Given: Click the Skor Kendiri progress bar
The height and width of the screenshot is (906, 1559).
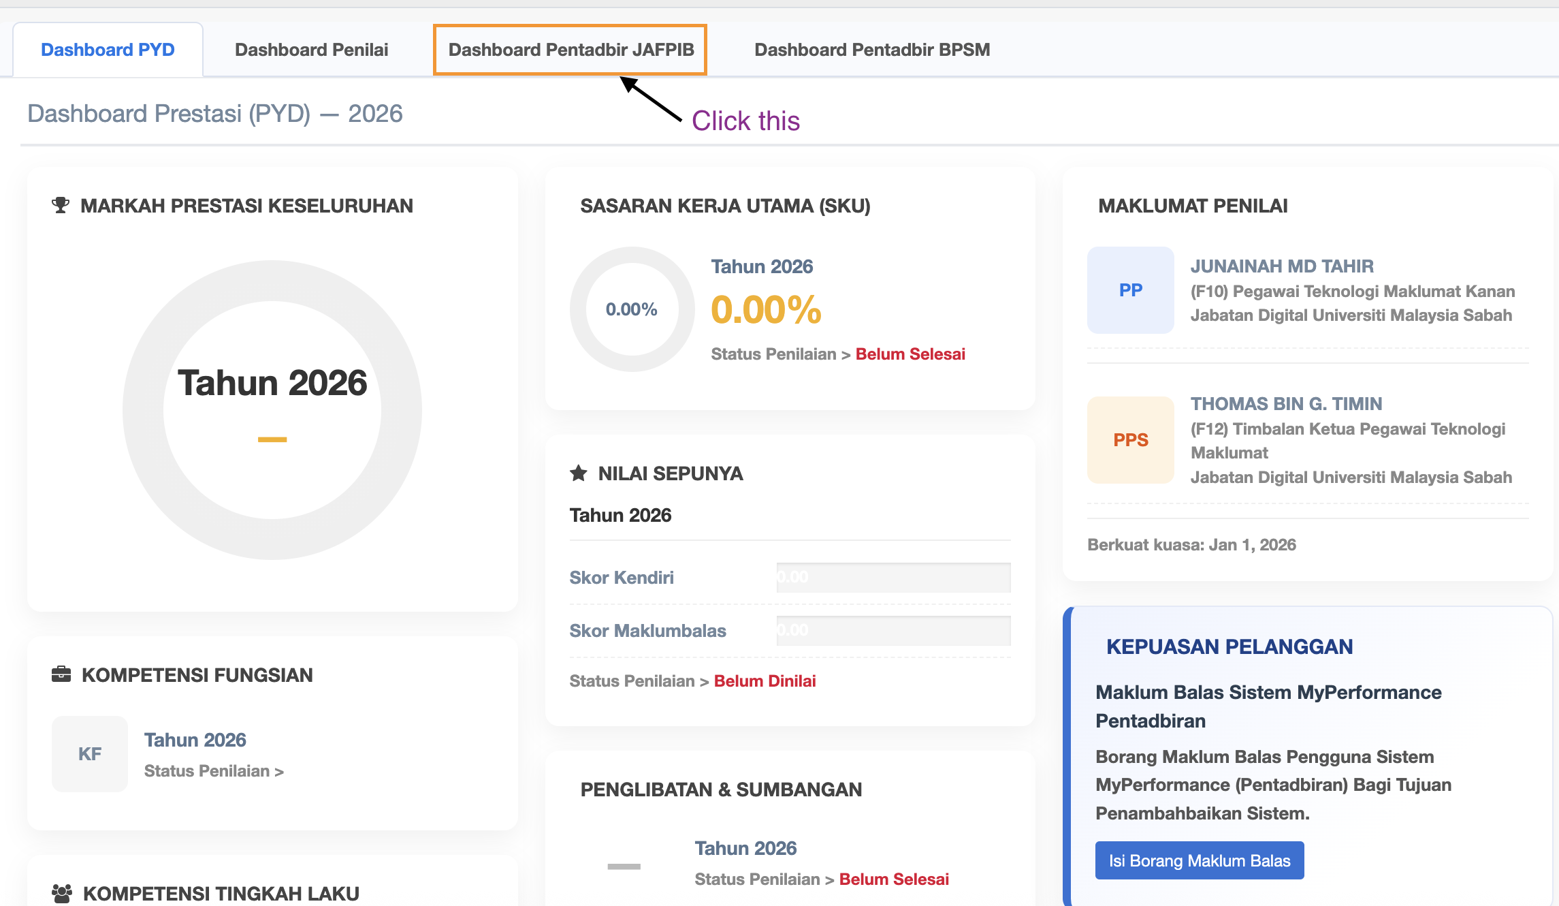Looking at the screenshot, I should tap(893, 578).
